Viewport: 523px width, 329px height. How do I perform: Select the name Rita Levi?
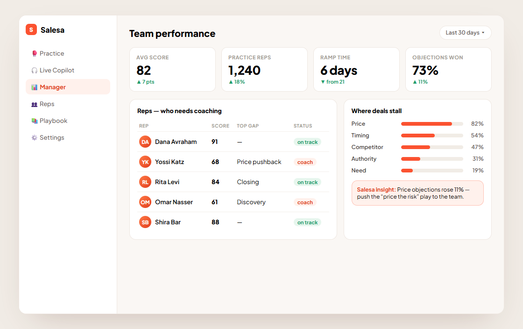click(x=167, y=182)
